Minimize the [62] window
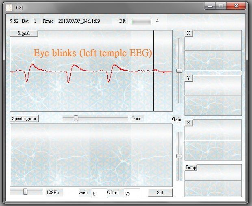 [x=210, y=6]
